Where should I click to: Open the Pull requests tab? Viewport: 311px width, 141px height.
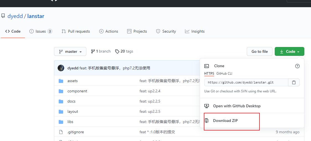coord(76,31)
